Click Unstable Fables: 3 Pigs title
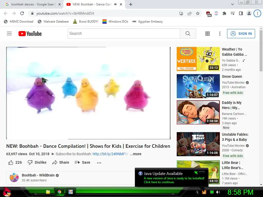The image size is (263, 197). (235, 137)
